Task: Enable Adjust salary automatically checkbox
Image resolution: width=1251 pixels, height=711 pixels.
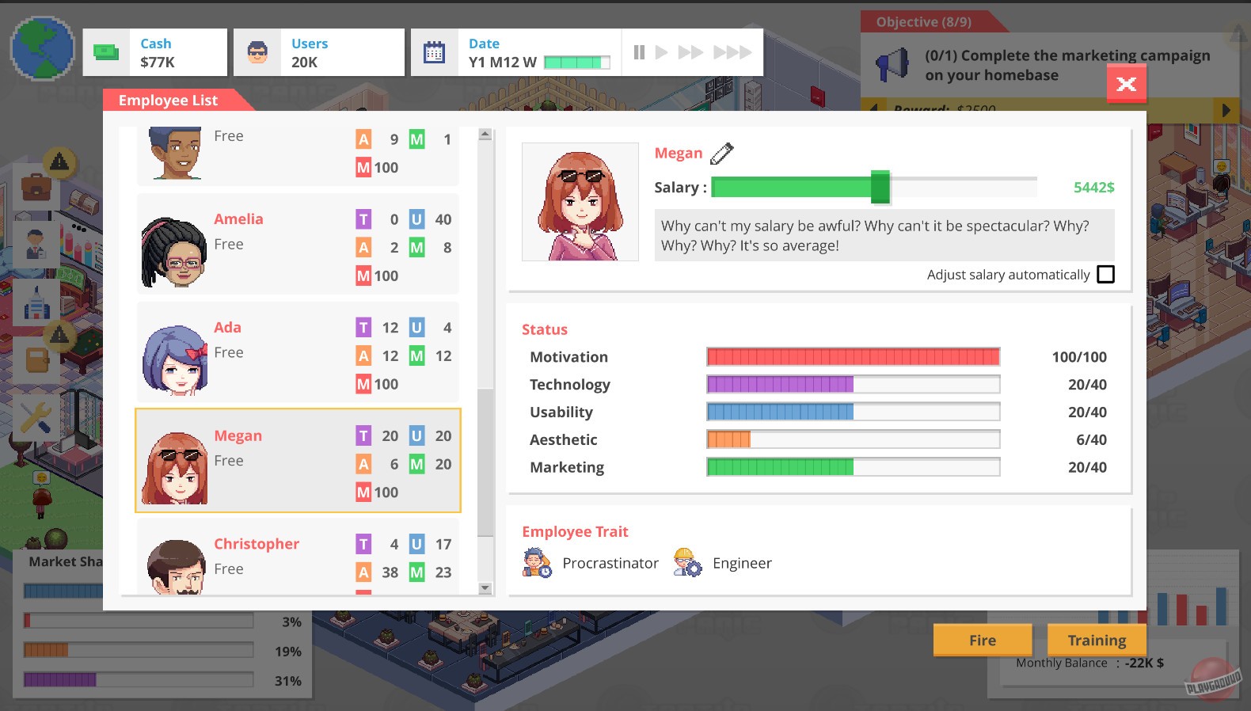Action: point(1105,275)
